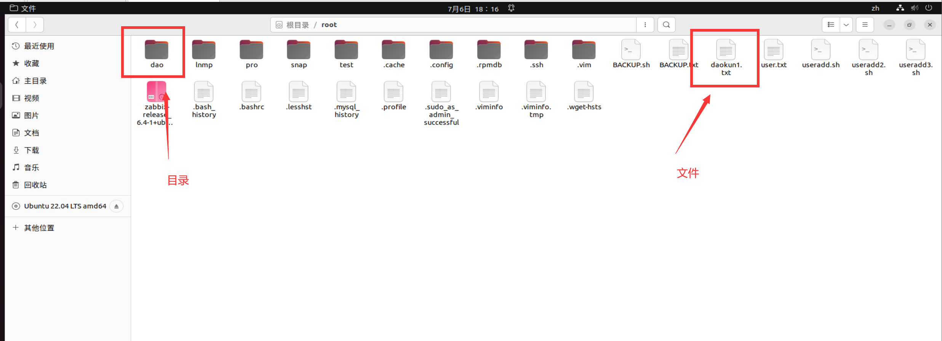This screenshot has height=341, width=942.
Task: Go forward to next folder
Action: pyautogui.click(x=35, y=25)
